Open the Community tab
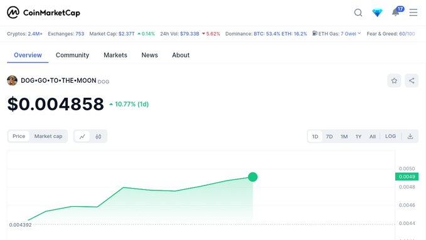This screenshot has height=240, width=426. (72, 55)
